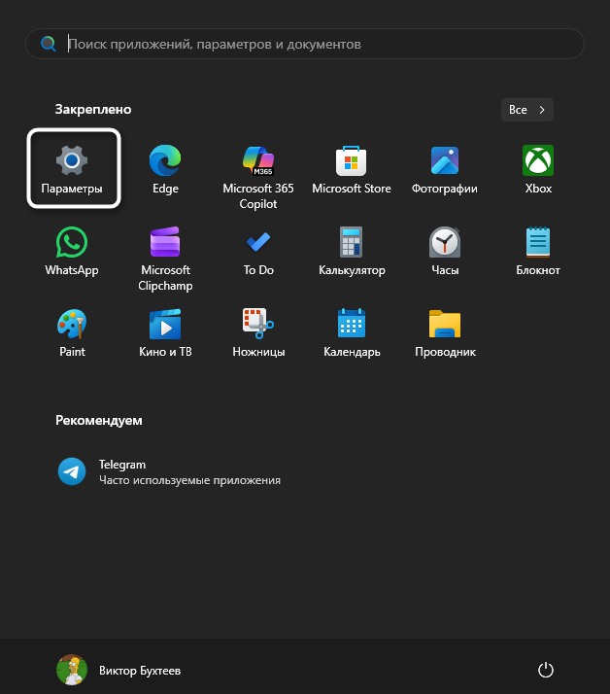The image size is (610, 694).
Task: Open WhatsApp
Action: (72, 251)
